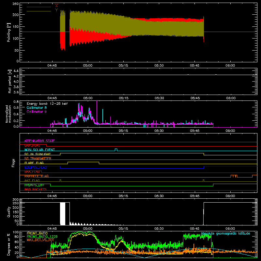Click the 06:00 time label under Flags plot
This screenshot has width=261, height=261.
[230, 196]
